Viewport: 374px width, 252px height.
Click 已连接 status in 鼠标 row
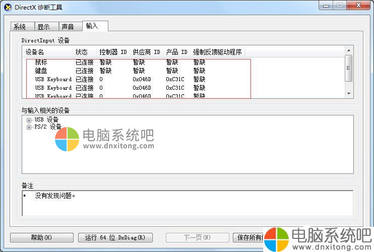click(x=85, y=62)
